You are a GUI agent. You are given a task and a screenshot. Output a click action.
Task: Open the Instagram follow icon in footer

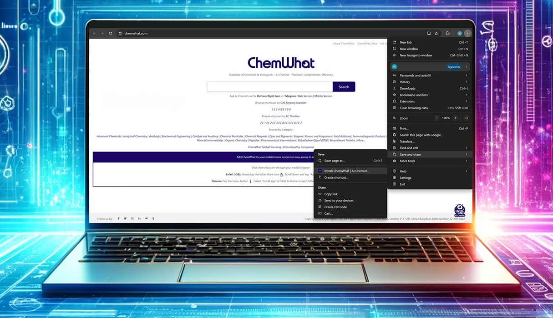132,219
